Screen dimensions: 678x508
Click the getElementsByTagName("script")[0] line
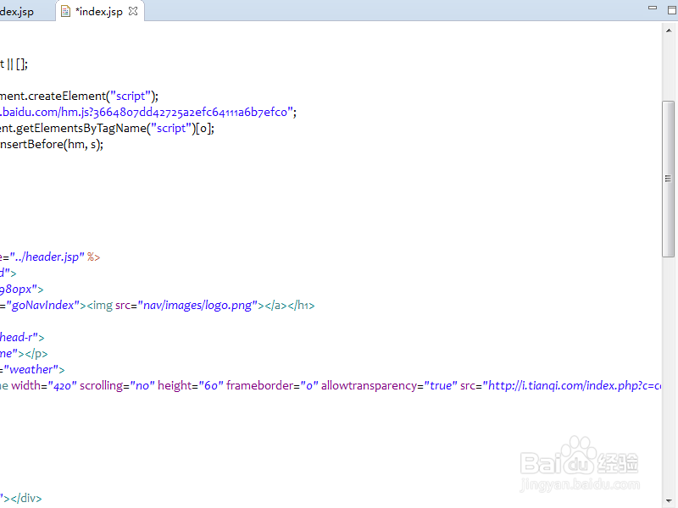point(108,129)
